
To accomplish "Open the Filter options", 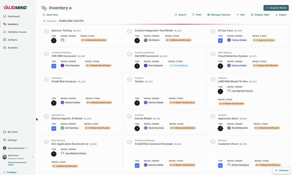I will [197, 15].
